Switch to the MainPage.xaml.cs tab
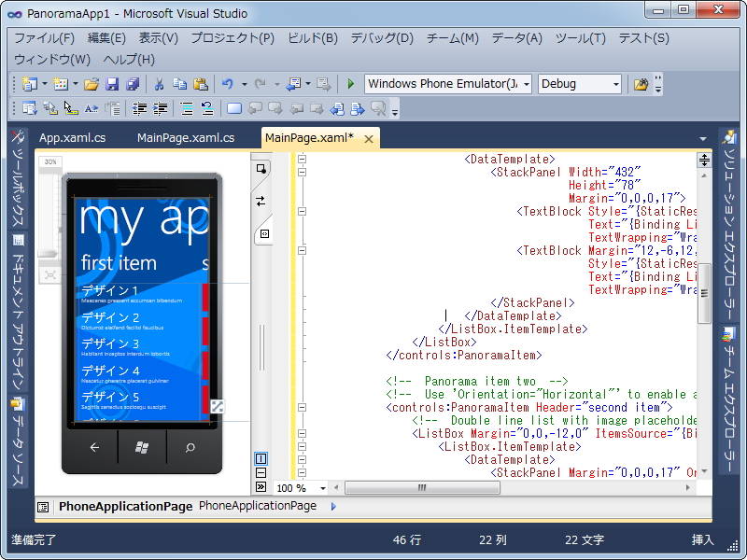 [x=185, y=138]
